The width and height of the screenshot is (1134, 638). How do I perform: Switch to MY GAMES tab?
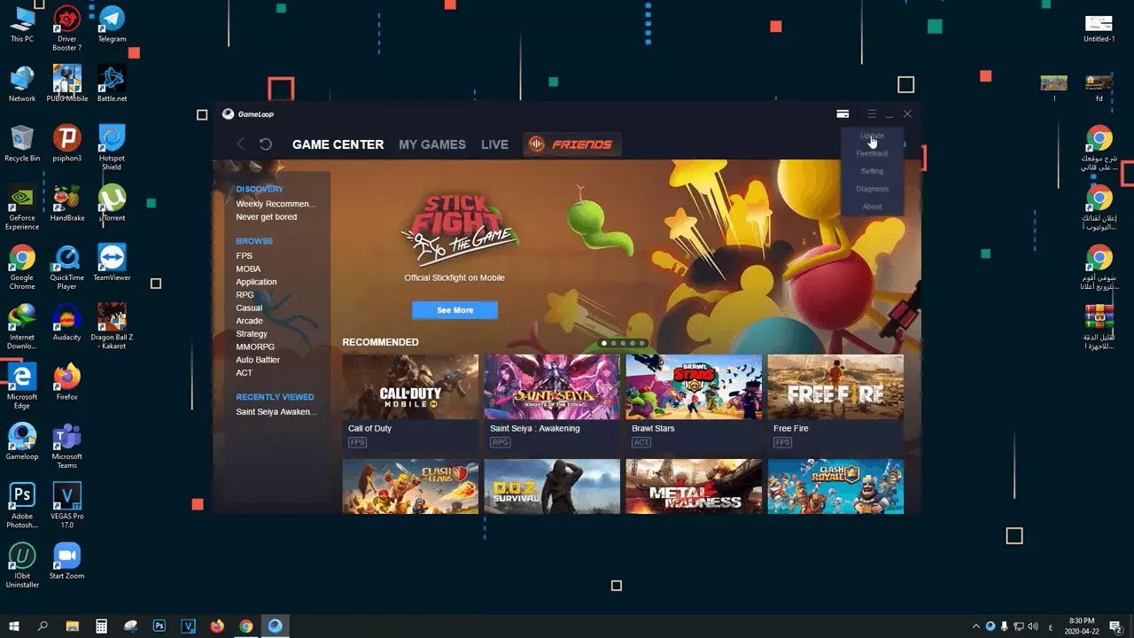pos(432,144)
